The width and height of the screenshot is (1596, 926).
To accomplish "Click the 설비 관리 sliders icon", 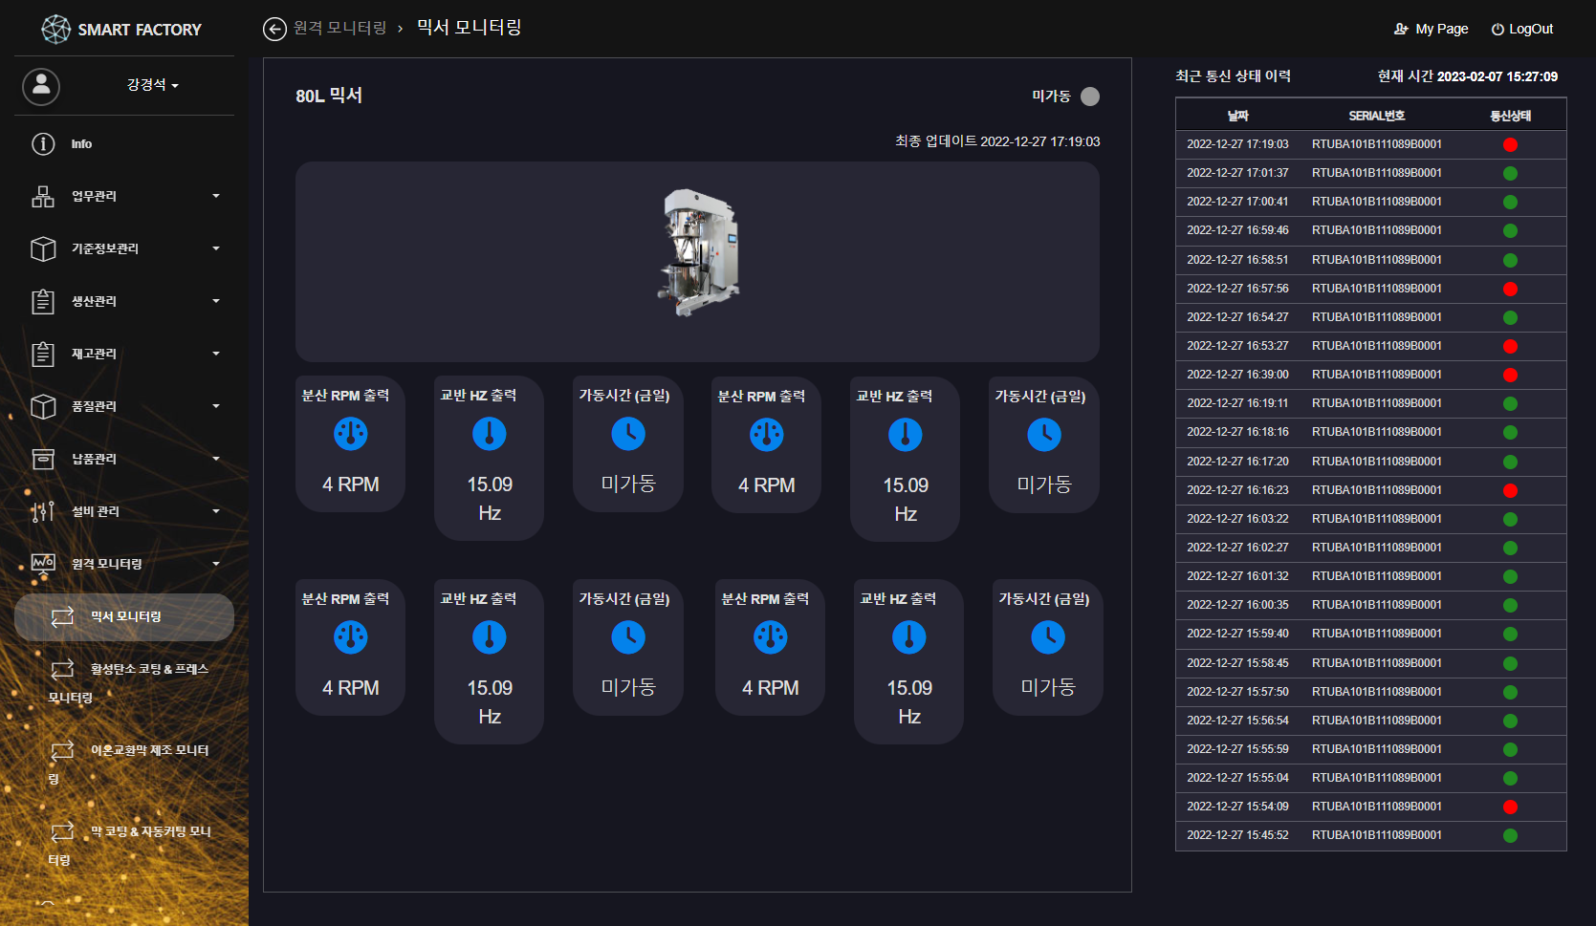I will 43,512.
